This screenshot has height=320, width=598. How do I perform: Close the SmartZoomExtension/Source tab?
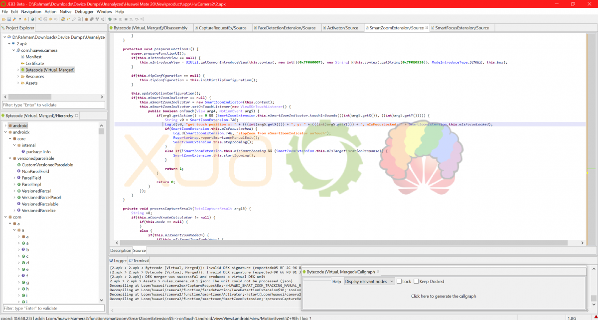click(427, 28)
